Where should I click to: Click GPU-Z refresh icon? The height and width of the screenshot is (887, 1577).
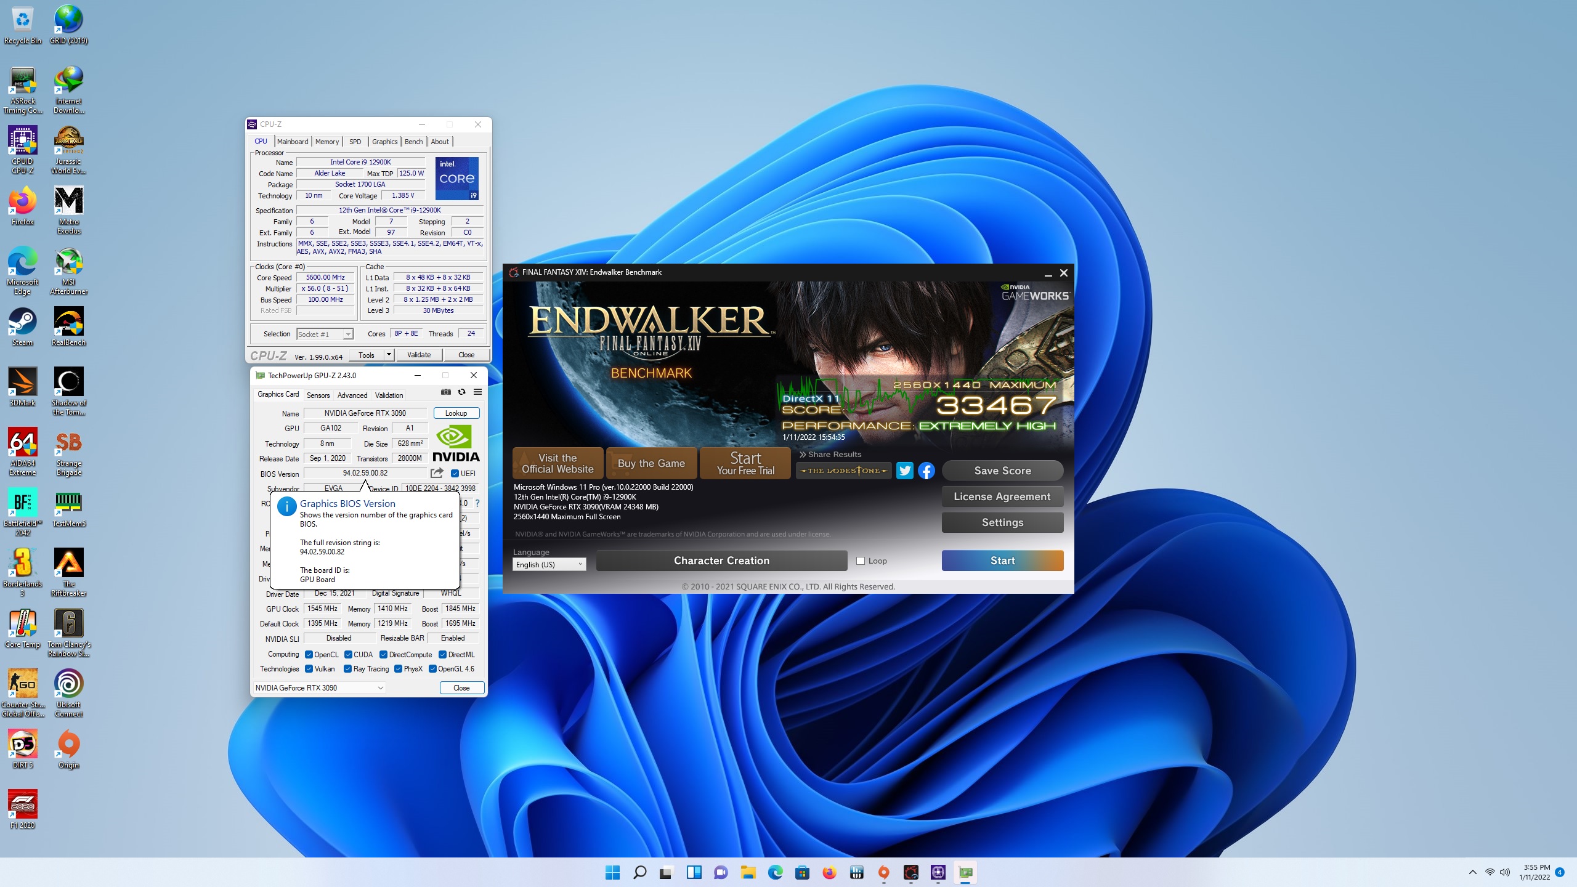click(x=461, y=392)
